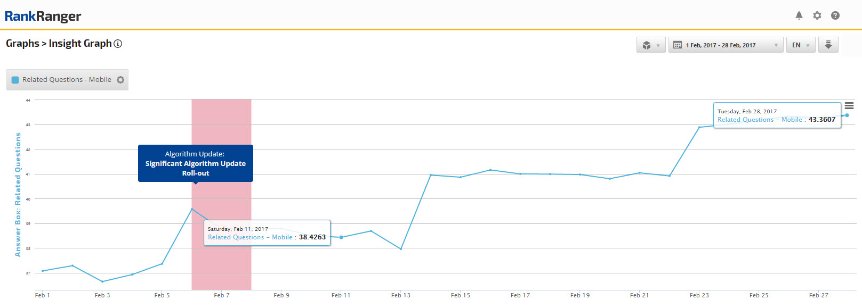The image size is (862, 308).
Task: Open Related Questions series settings gear
Action: click(x=120, y=80)
